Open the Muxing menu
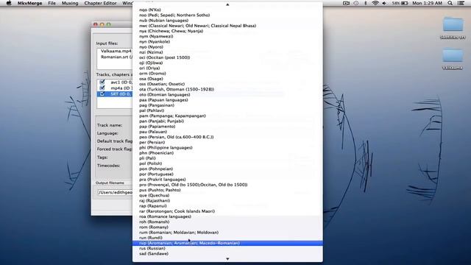Image resolution: width=471 pixels, height=265 pixels. pyautogui.click(x=70, y=3)
